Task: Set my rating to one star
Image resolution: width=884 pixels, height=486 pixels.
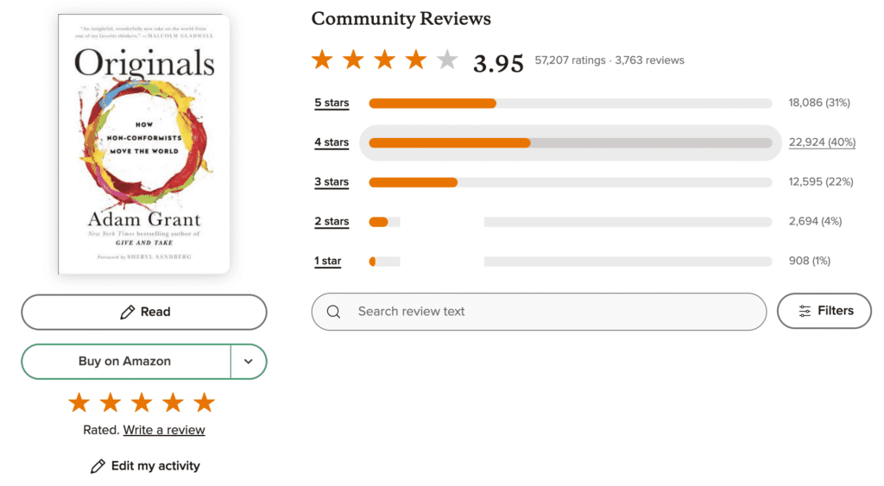Action: tap(79, 402)
